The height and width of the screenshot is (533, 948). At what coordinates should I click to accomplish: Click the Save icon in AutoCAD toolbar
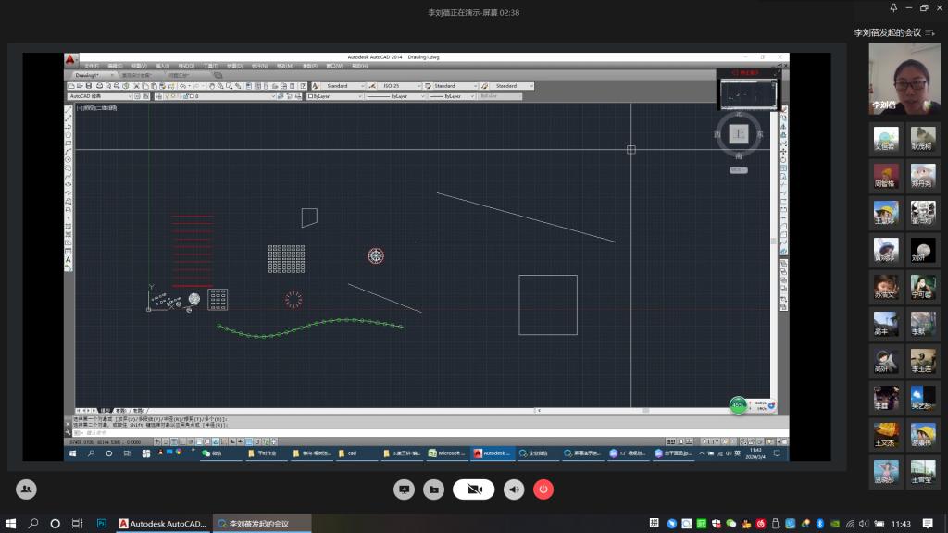pyautogui.click(x=89, y=86)
